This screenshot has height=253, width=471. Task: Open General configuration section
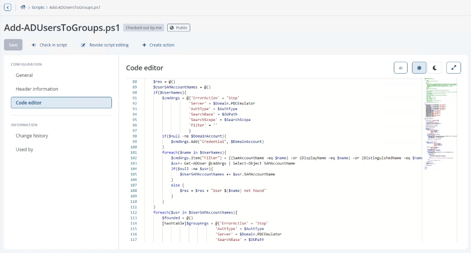tap(61, 75)
